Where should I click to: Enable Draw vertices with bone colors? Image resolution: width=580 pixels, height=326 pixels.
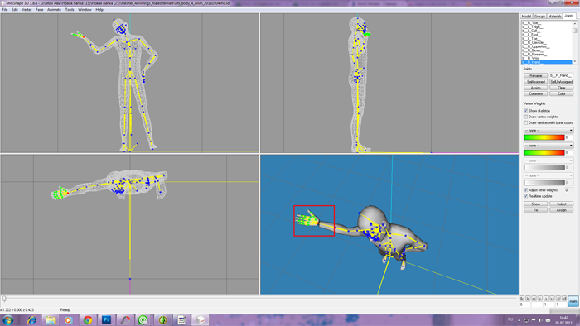point(525,122)
